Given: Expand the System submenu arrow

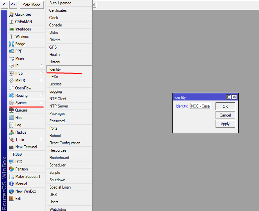Looking at the screenshot, I should pos(41,102).
